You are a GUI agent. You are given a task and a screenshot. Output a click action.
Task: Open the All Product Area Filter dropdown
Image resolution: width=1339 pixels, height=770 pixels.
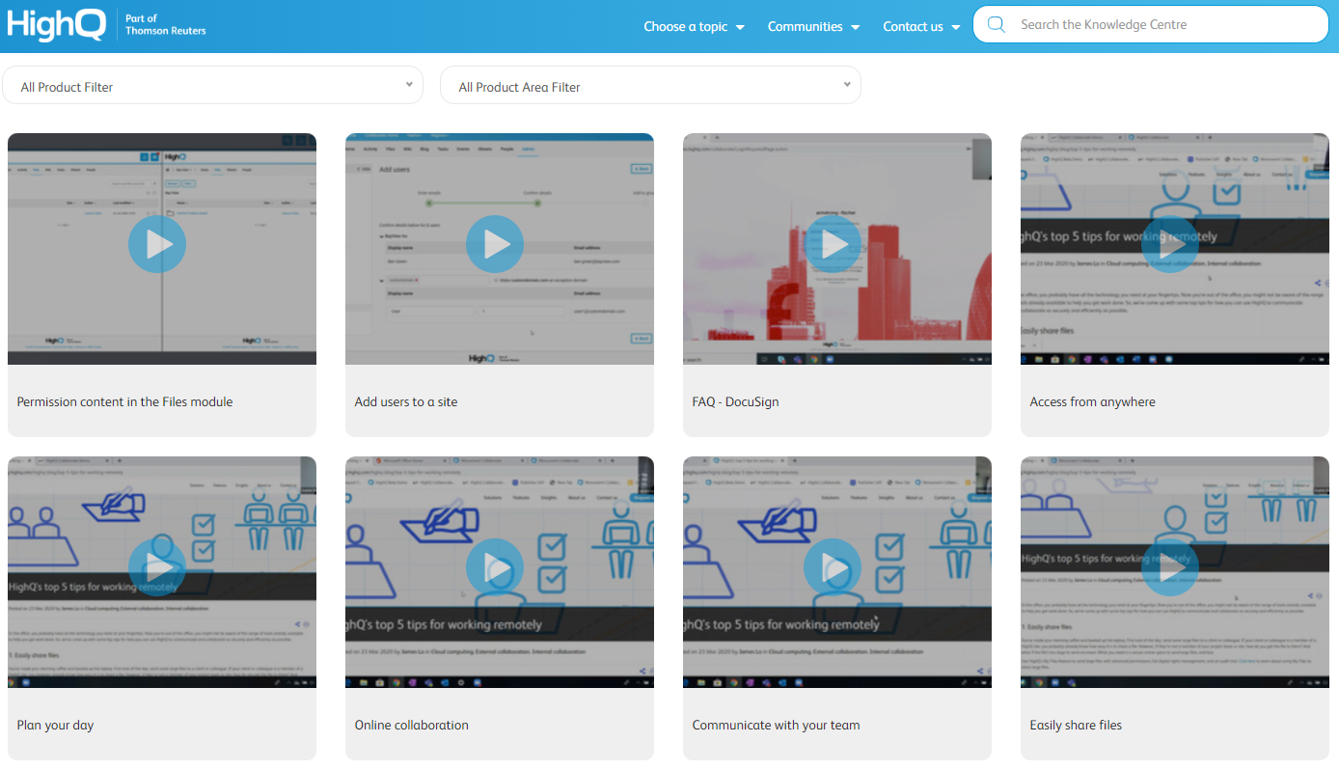[650, 86]
